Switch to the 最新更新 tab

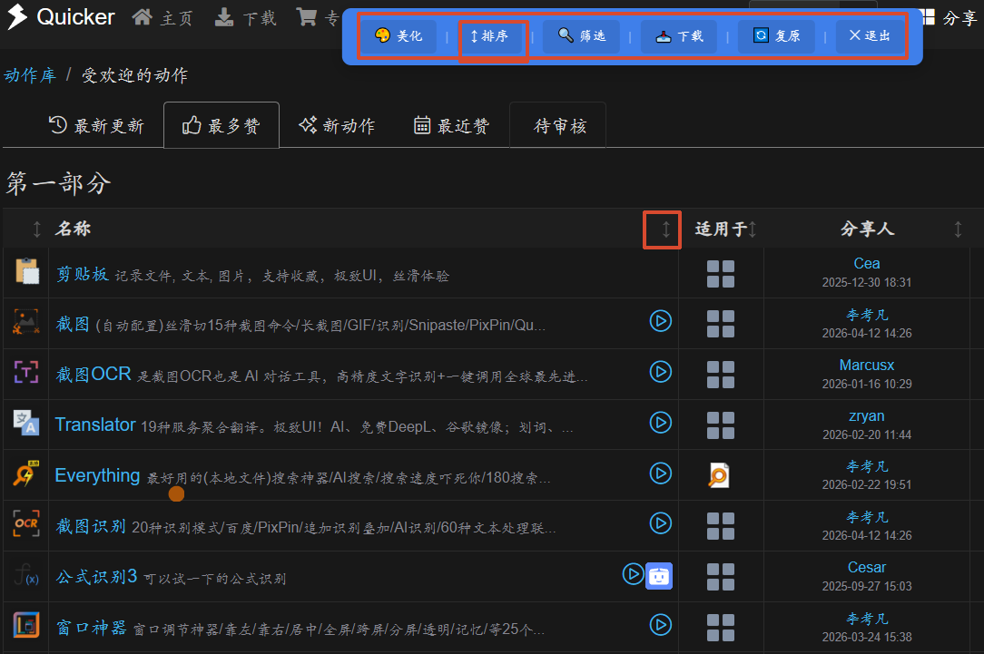coord(96,125)
